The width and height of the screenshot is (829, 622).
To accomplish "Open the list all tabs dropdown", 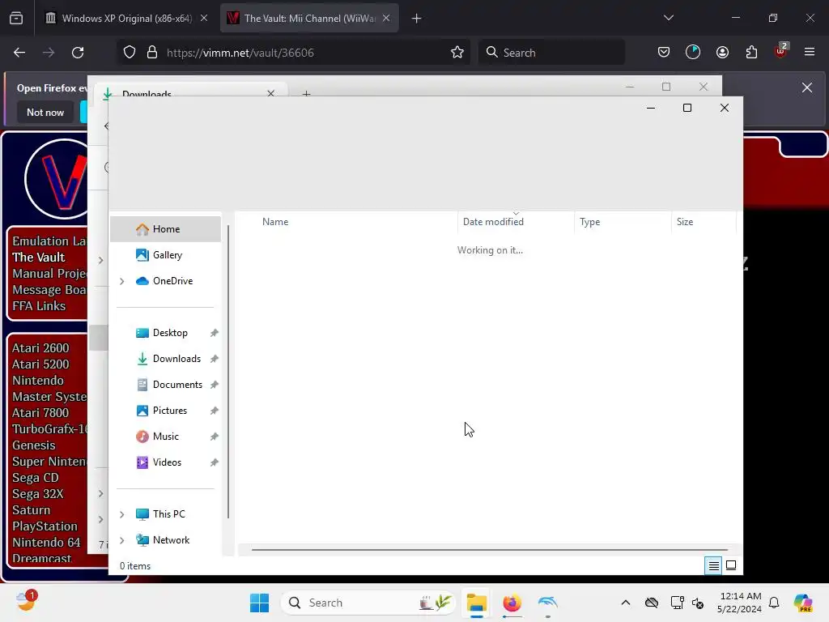I will [669, 18].
